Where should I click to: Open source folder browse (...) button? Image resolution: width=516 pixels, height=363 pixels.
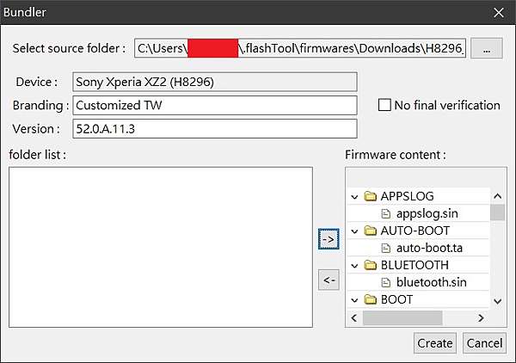[487, 48]
